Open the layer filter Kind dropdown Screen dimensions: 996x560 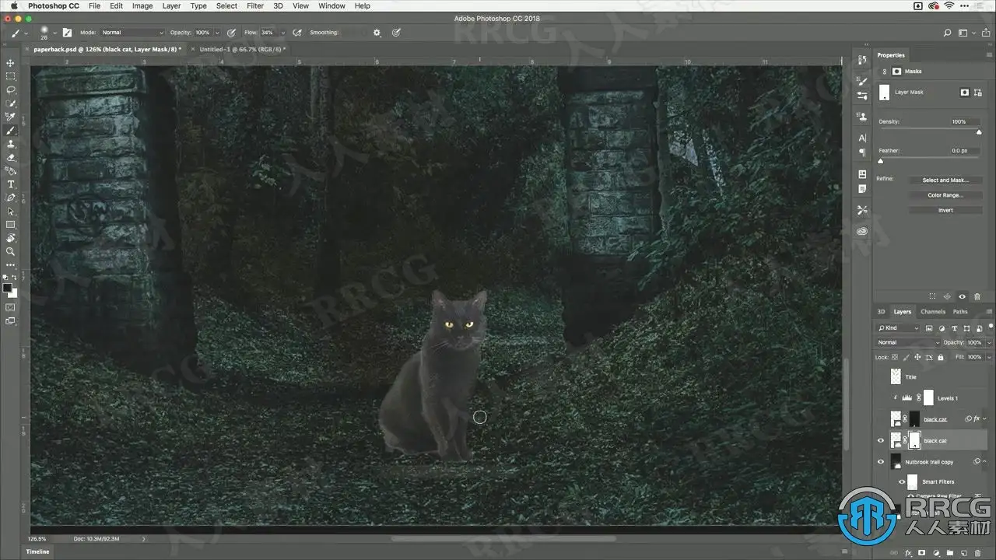click(x=898, y=327)
